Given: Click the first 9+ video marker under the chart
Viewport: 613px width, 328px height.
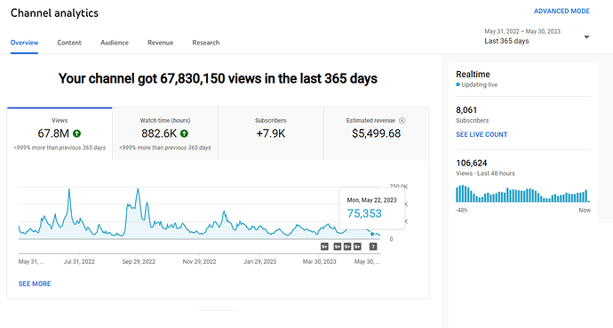Looking at the screenshot, I should click(324, 247).
